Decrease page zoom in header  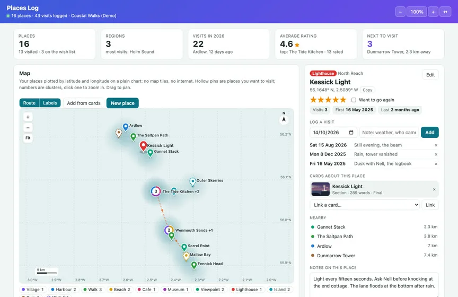400,12
